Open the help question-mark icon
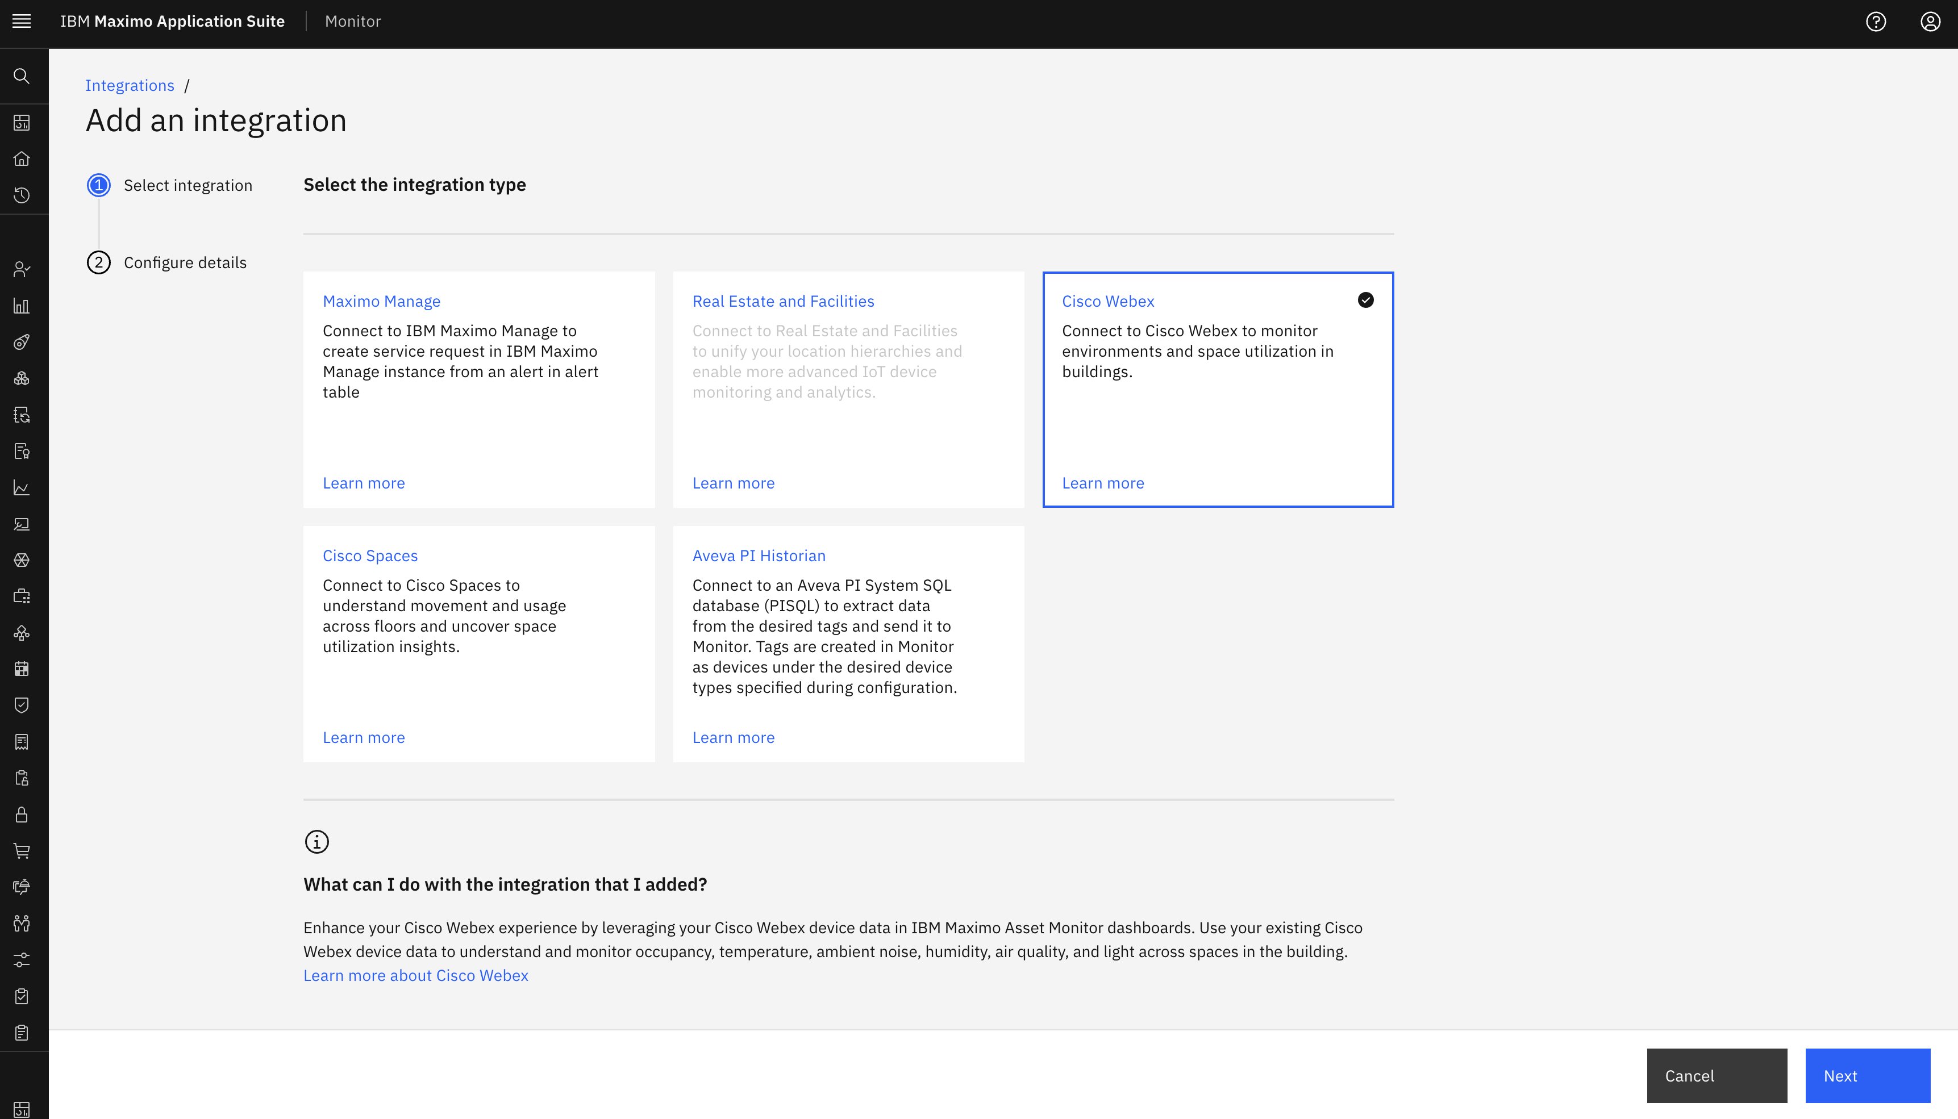Image resolution: width=1958 pixels, height=1119 pixels. (x=1876, y=22)
